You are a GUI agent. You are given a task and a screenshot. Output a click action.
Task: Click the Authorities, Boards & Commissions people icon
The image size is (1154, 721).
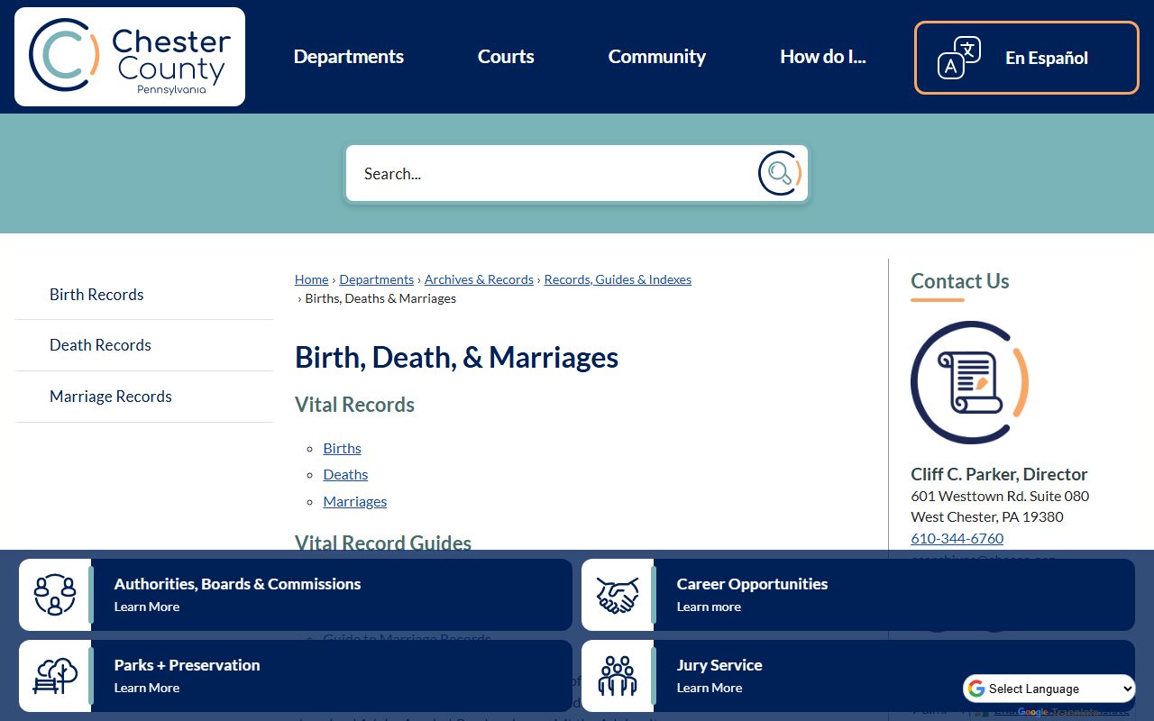55,595
